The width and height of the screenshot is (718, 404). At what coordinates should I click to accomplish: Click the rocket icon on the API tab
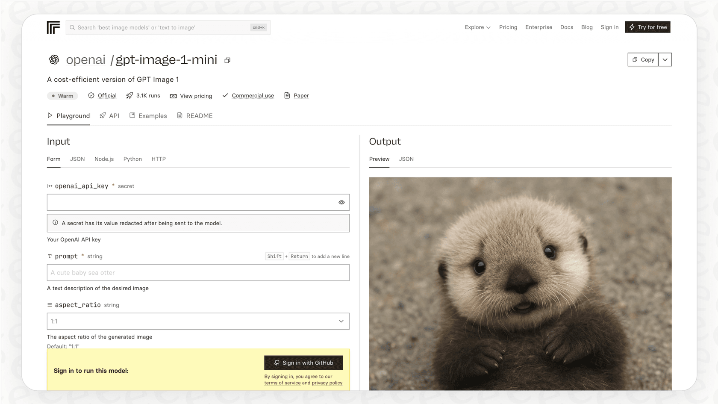coord(103,115)
